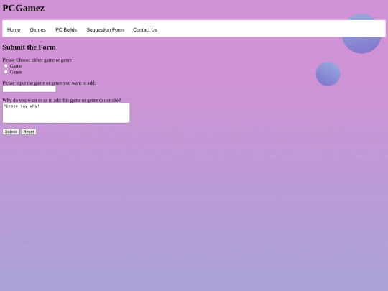
Task: Open the PC Builds nav item
Action: 66,29
